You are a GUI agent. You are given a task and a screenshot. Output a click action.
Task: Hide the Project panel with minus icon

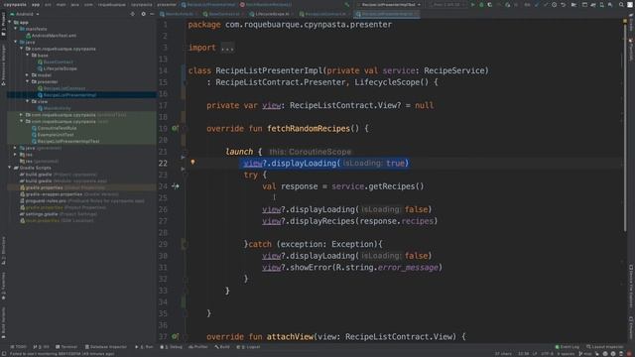coord(152,14)
